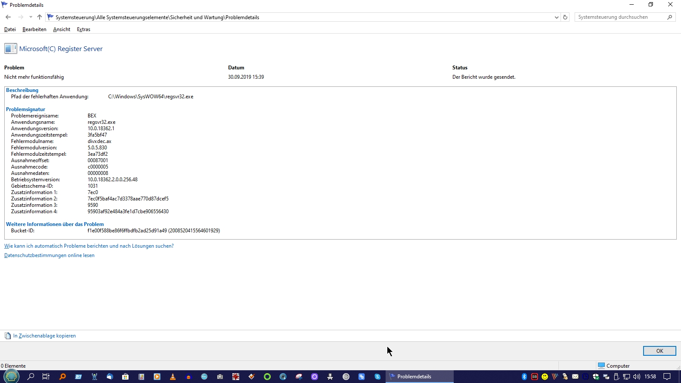Select Anwendungsversion value 10.0.18362.1
The width and height of the screenshot is (681, 383).
tap(101, 129)
